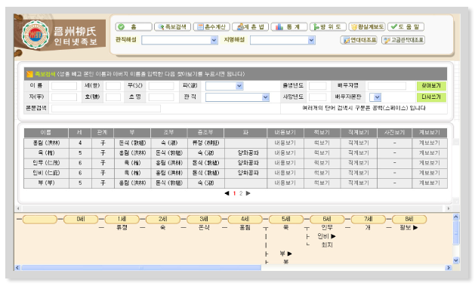Open the 연대대조표 chronology table
475x286 pixels.
(359, 40)
